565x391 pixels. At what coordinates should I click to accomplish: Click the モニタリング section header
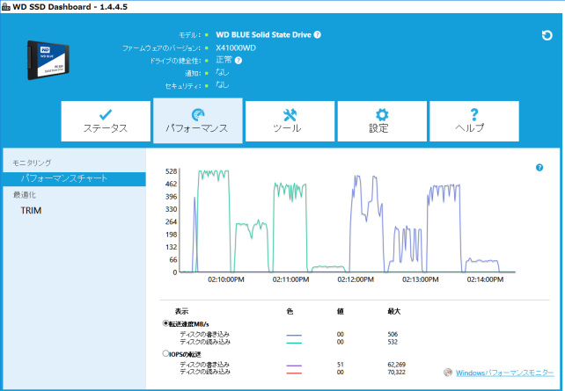[32, 163]
